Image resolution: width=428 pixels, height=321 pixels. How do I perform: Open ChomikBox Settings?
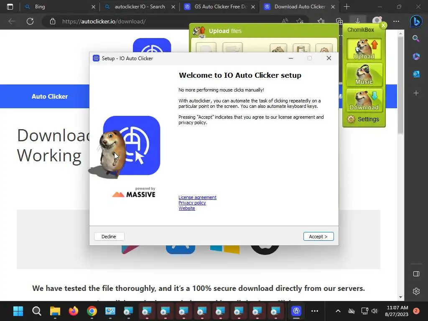click(363, 119)
